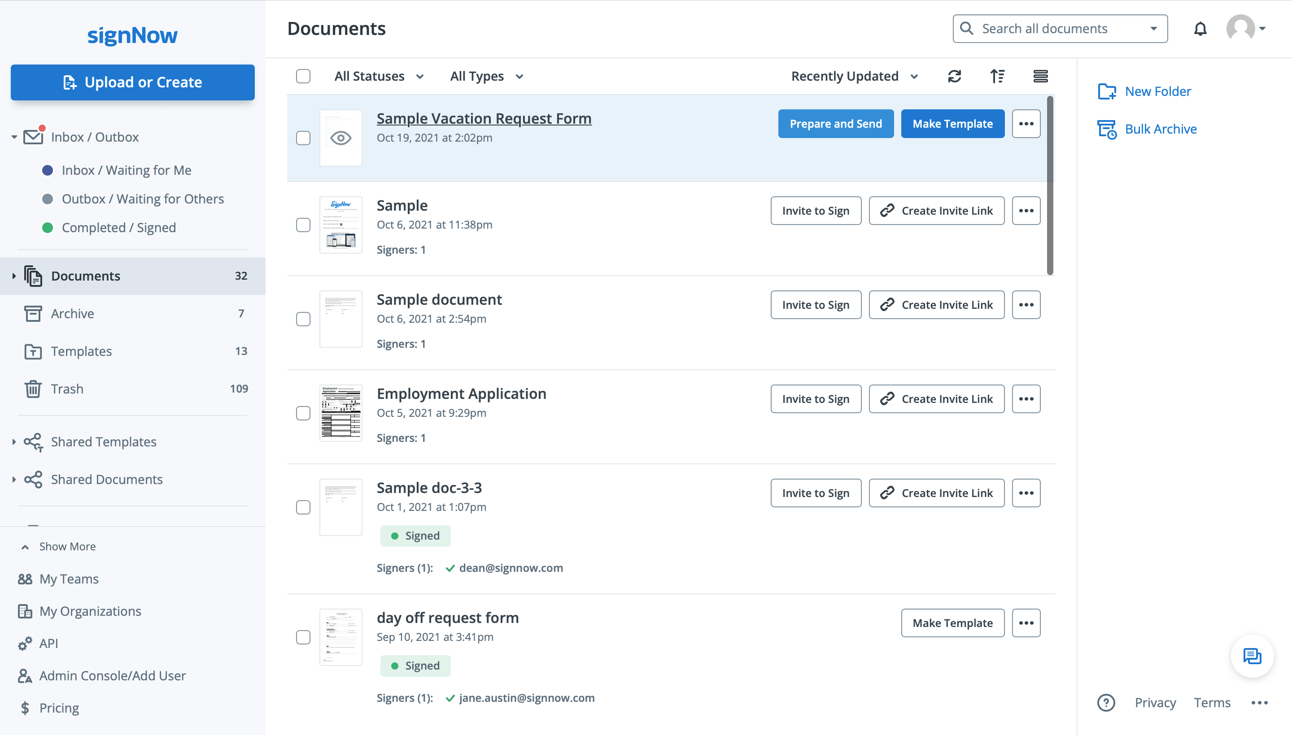This screenshot has height=735, width=1292.
Task: Preview Sample Vacation Request Form eye icon
Action: (x=340, y=138)
